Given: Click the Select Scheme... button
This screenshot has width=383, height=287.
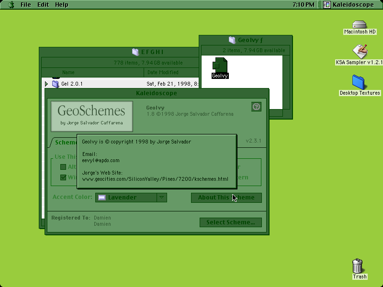Looking at the screenshot, I should click(x=231, y=222).
